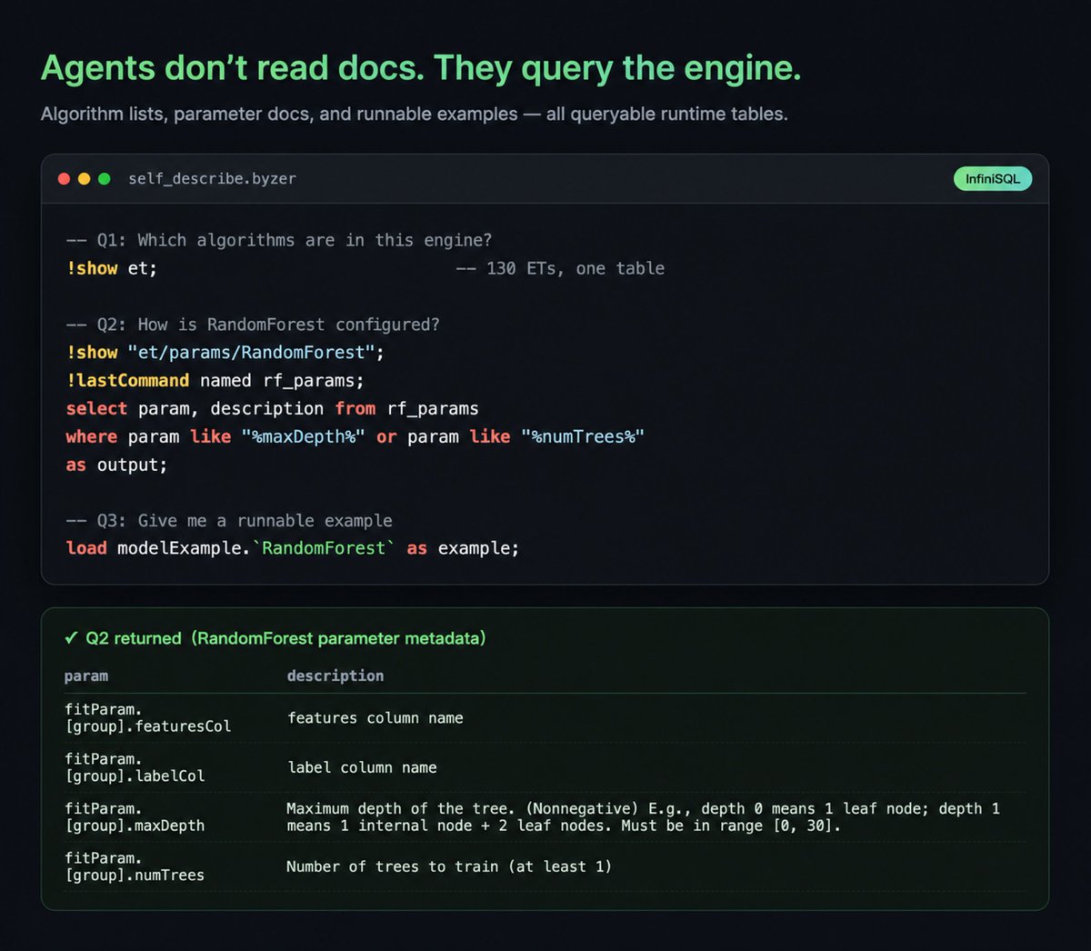Click the subtitle about queryable runtime tables
Viewport: 1091px width, 951px height.
click(x=414, y=115)
